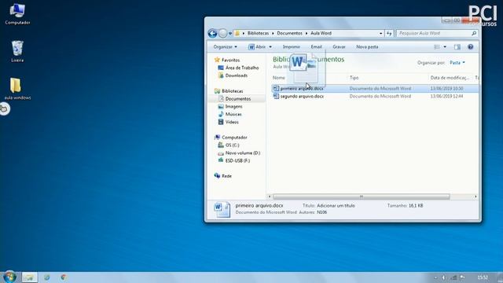Viewport: 503px width, 283px height.
Task: Expand the Abrir dropdown arrow
Action: pos(270,47)
